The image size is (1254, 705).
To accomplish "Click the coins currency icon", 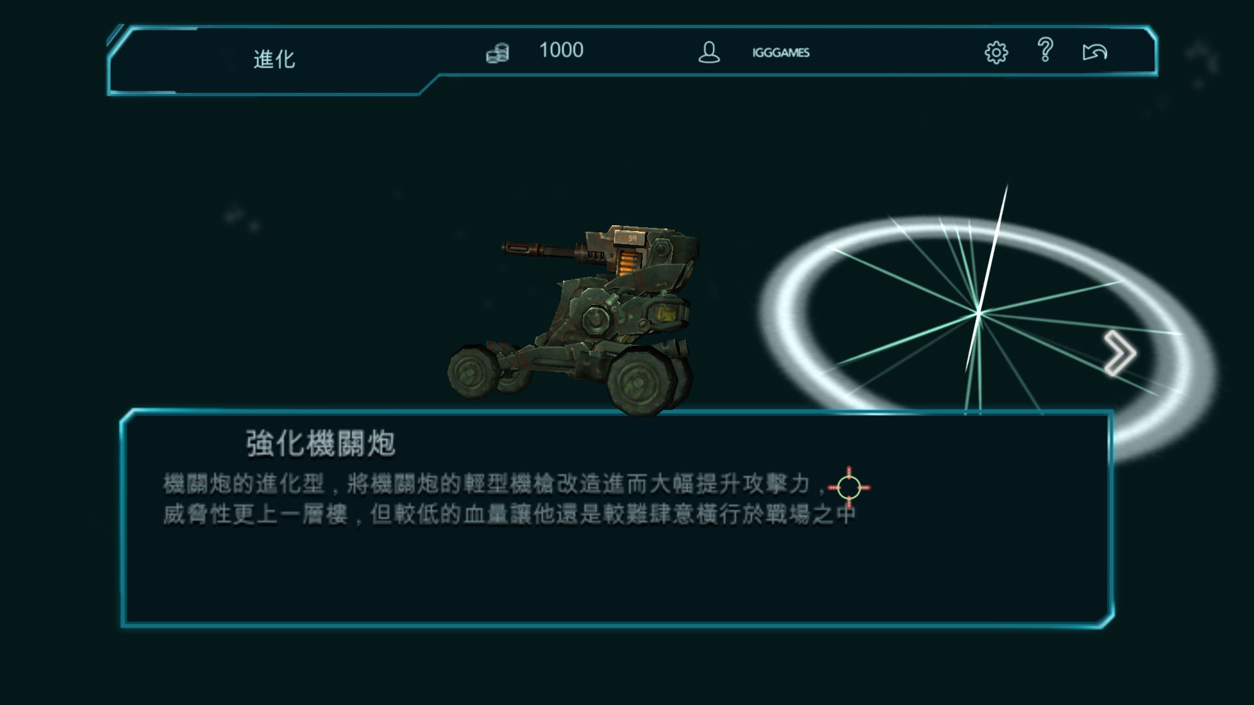I will point(498,52).
